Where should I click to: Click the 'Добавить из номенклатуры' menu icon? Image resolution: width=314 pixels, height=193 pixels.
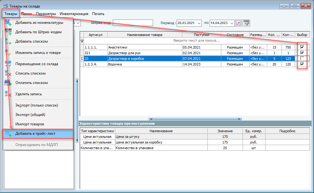[8, 23]
